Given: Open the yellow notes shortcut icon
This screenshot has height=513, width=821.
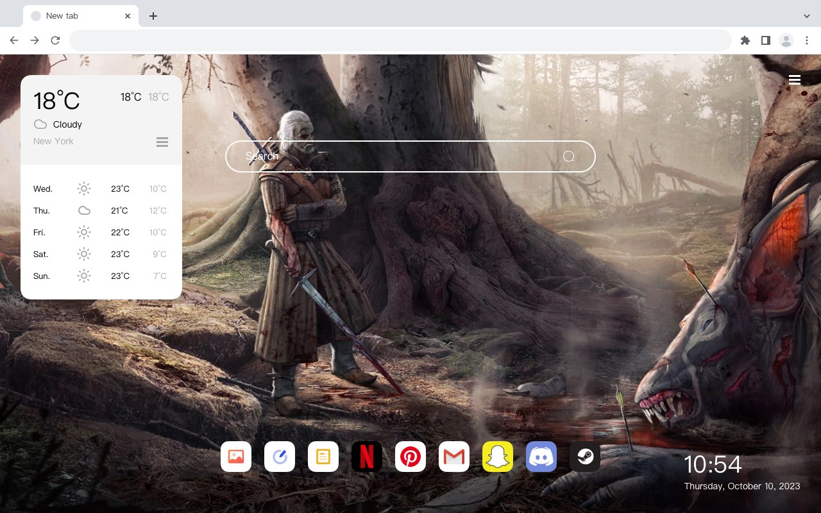Looking at the screenshot, I should 323,457.
